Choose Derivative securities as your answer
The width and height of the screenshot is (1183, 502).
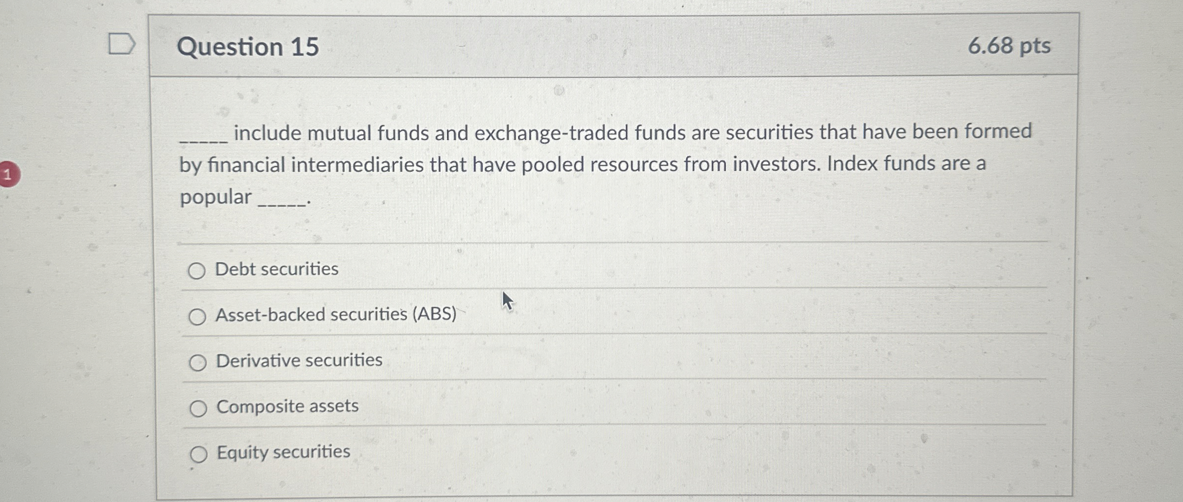(x=198, y=362)
